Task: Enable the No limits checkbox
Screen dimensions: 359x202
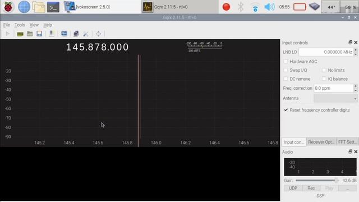Action: click(x=324, y=70)
